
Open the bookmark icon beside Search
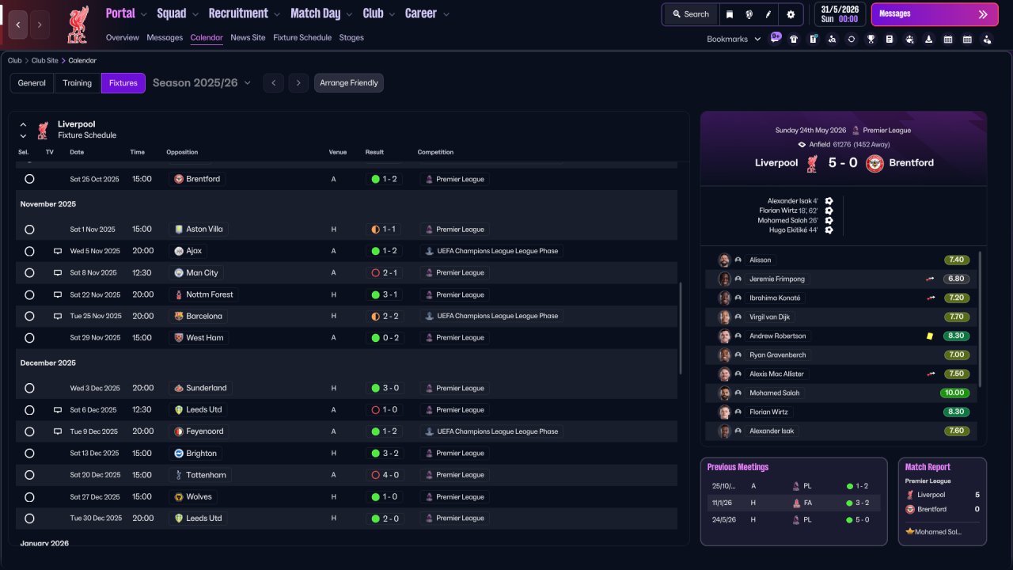[730, 14]
